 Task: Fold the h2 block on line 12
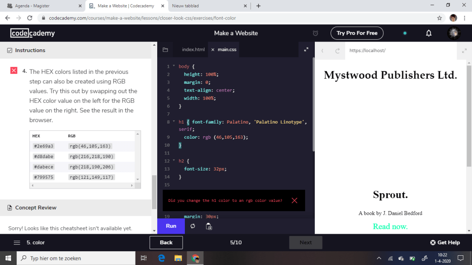point(174,161)
